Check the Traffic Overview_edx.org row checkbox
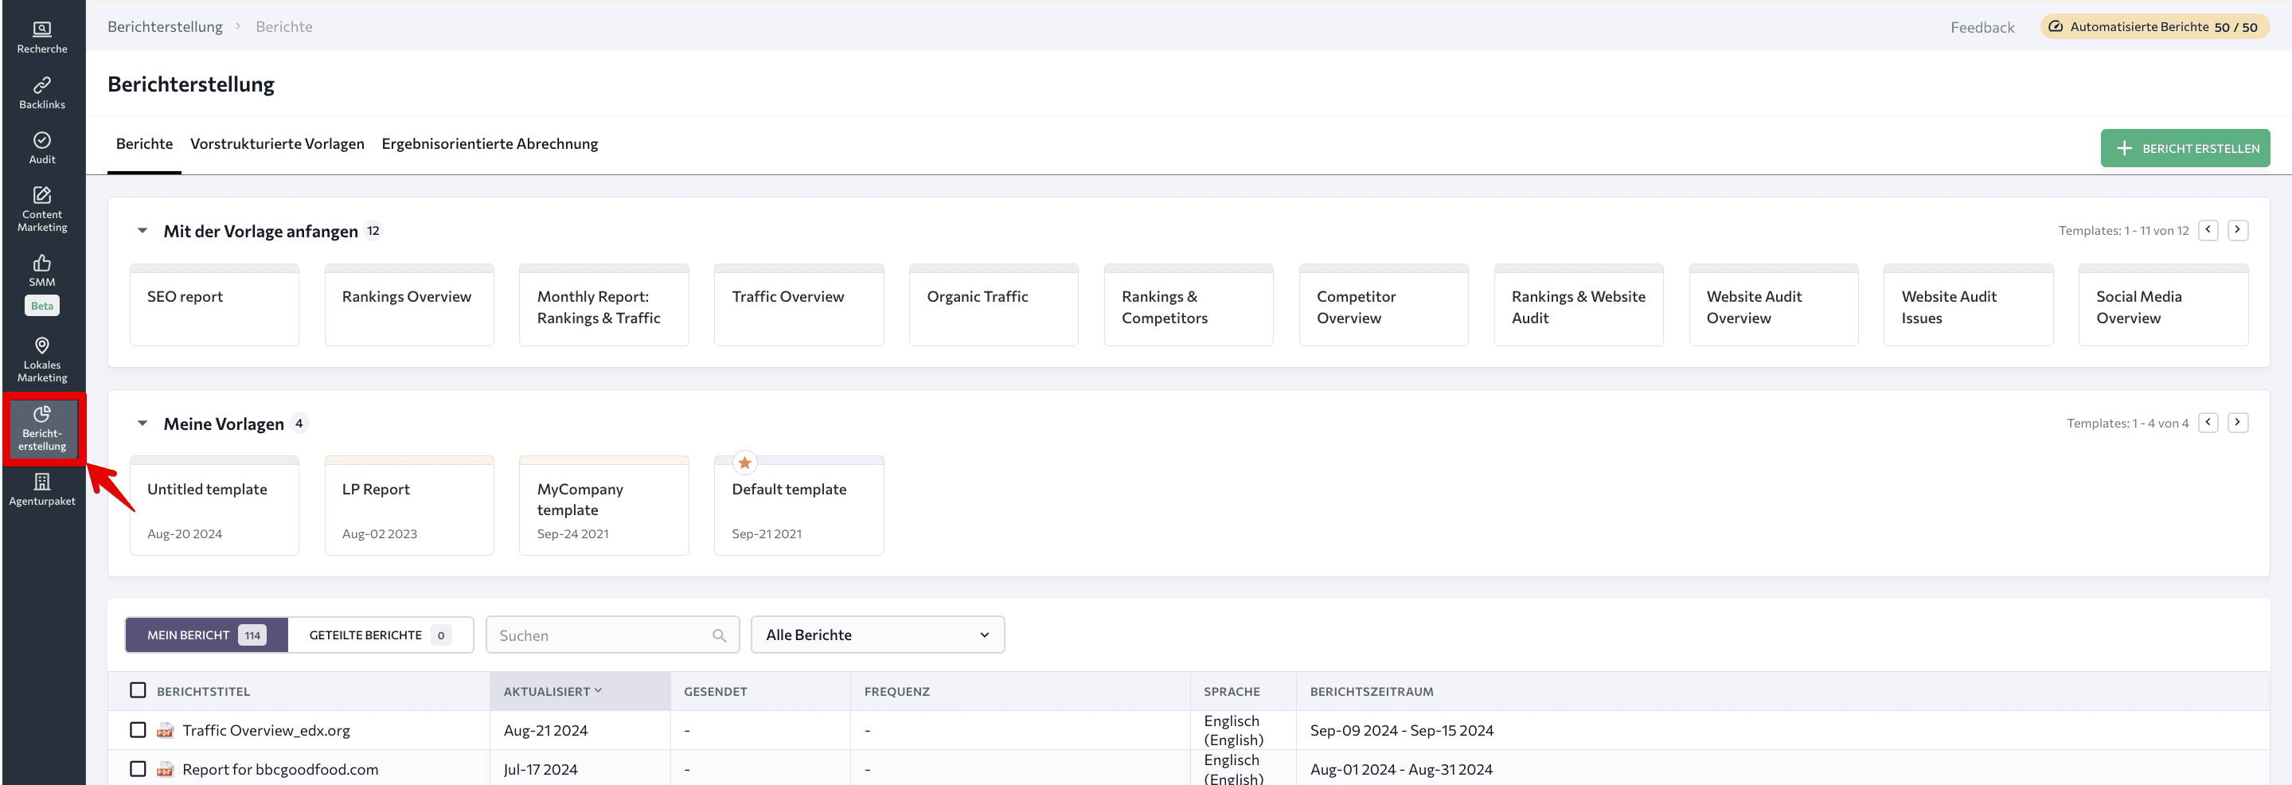 [x=138, y=730]
